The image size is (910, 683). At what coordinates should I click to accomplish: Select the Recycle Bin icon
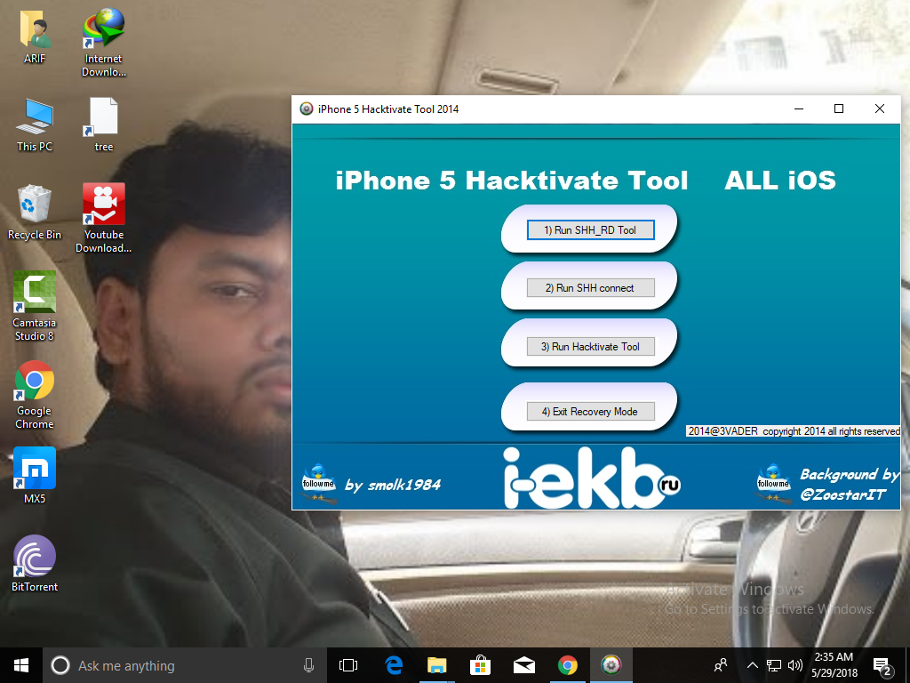[x=35, y=213]
